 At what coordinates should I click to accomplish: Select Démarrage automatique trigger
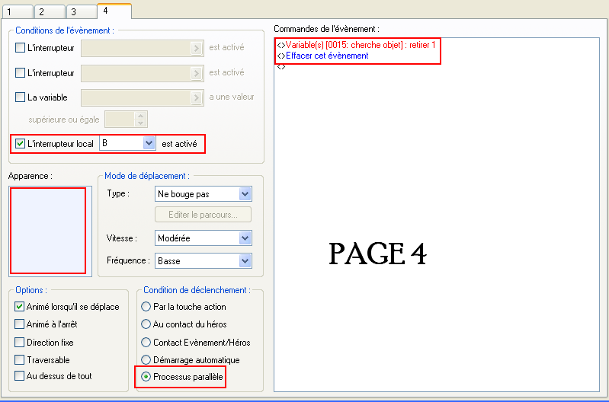[x=146, y=360]
